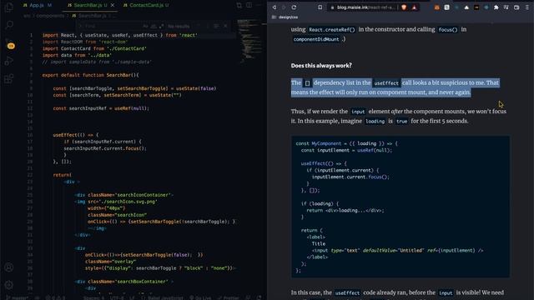Switch to the App.js tab
Viewport: 534px width, 300px height.
click(x=37, y=5)
